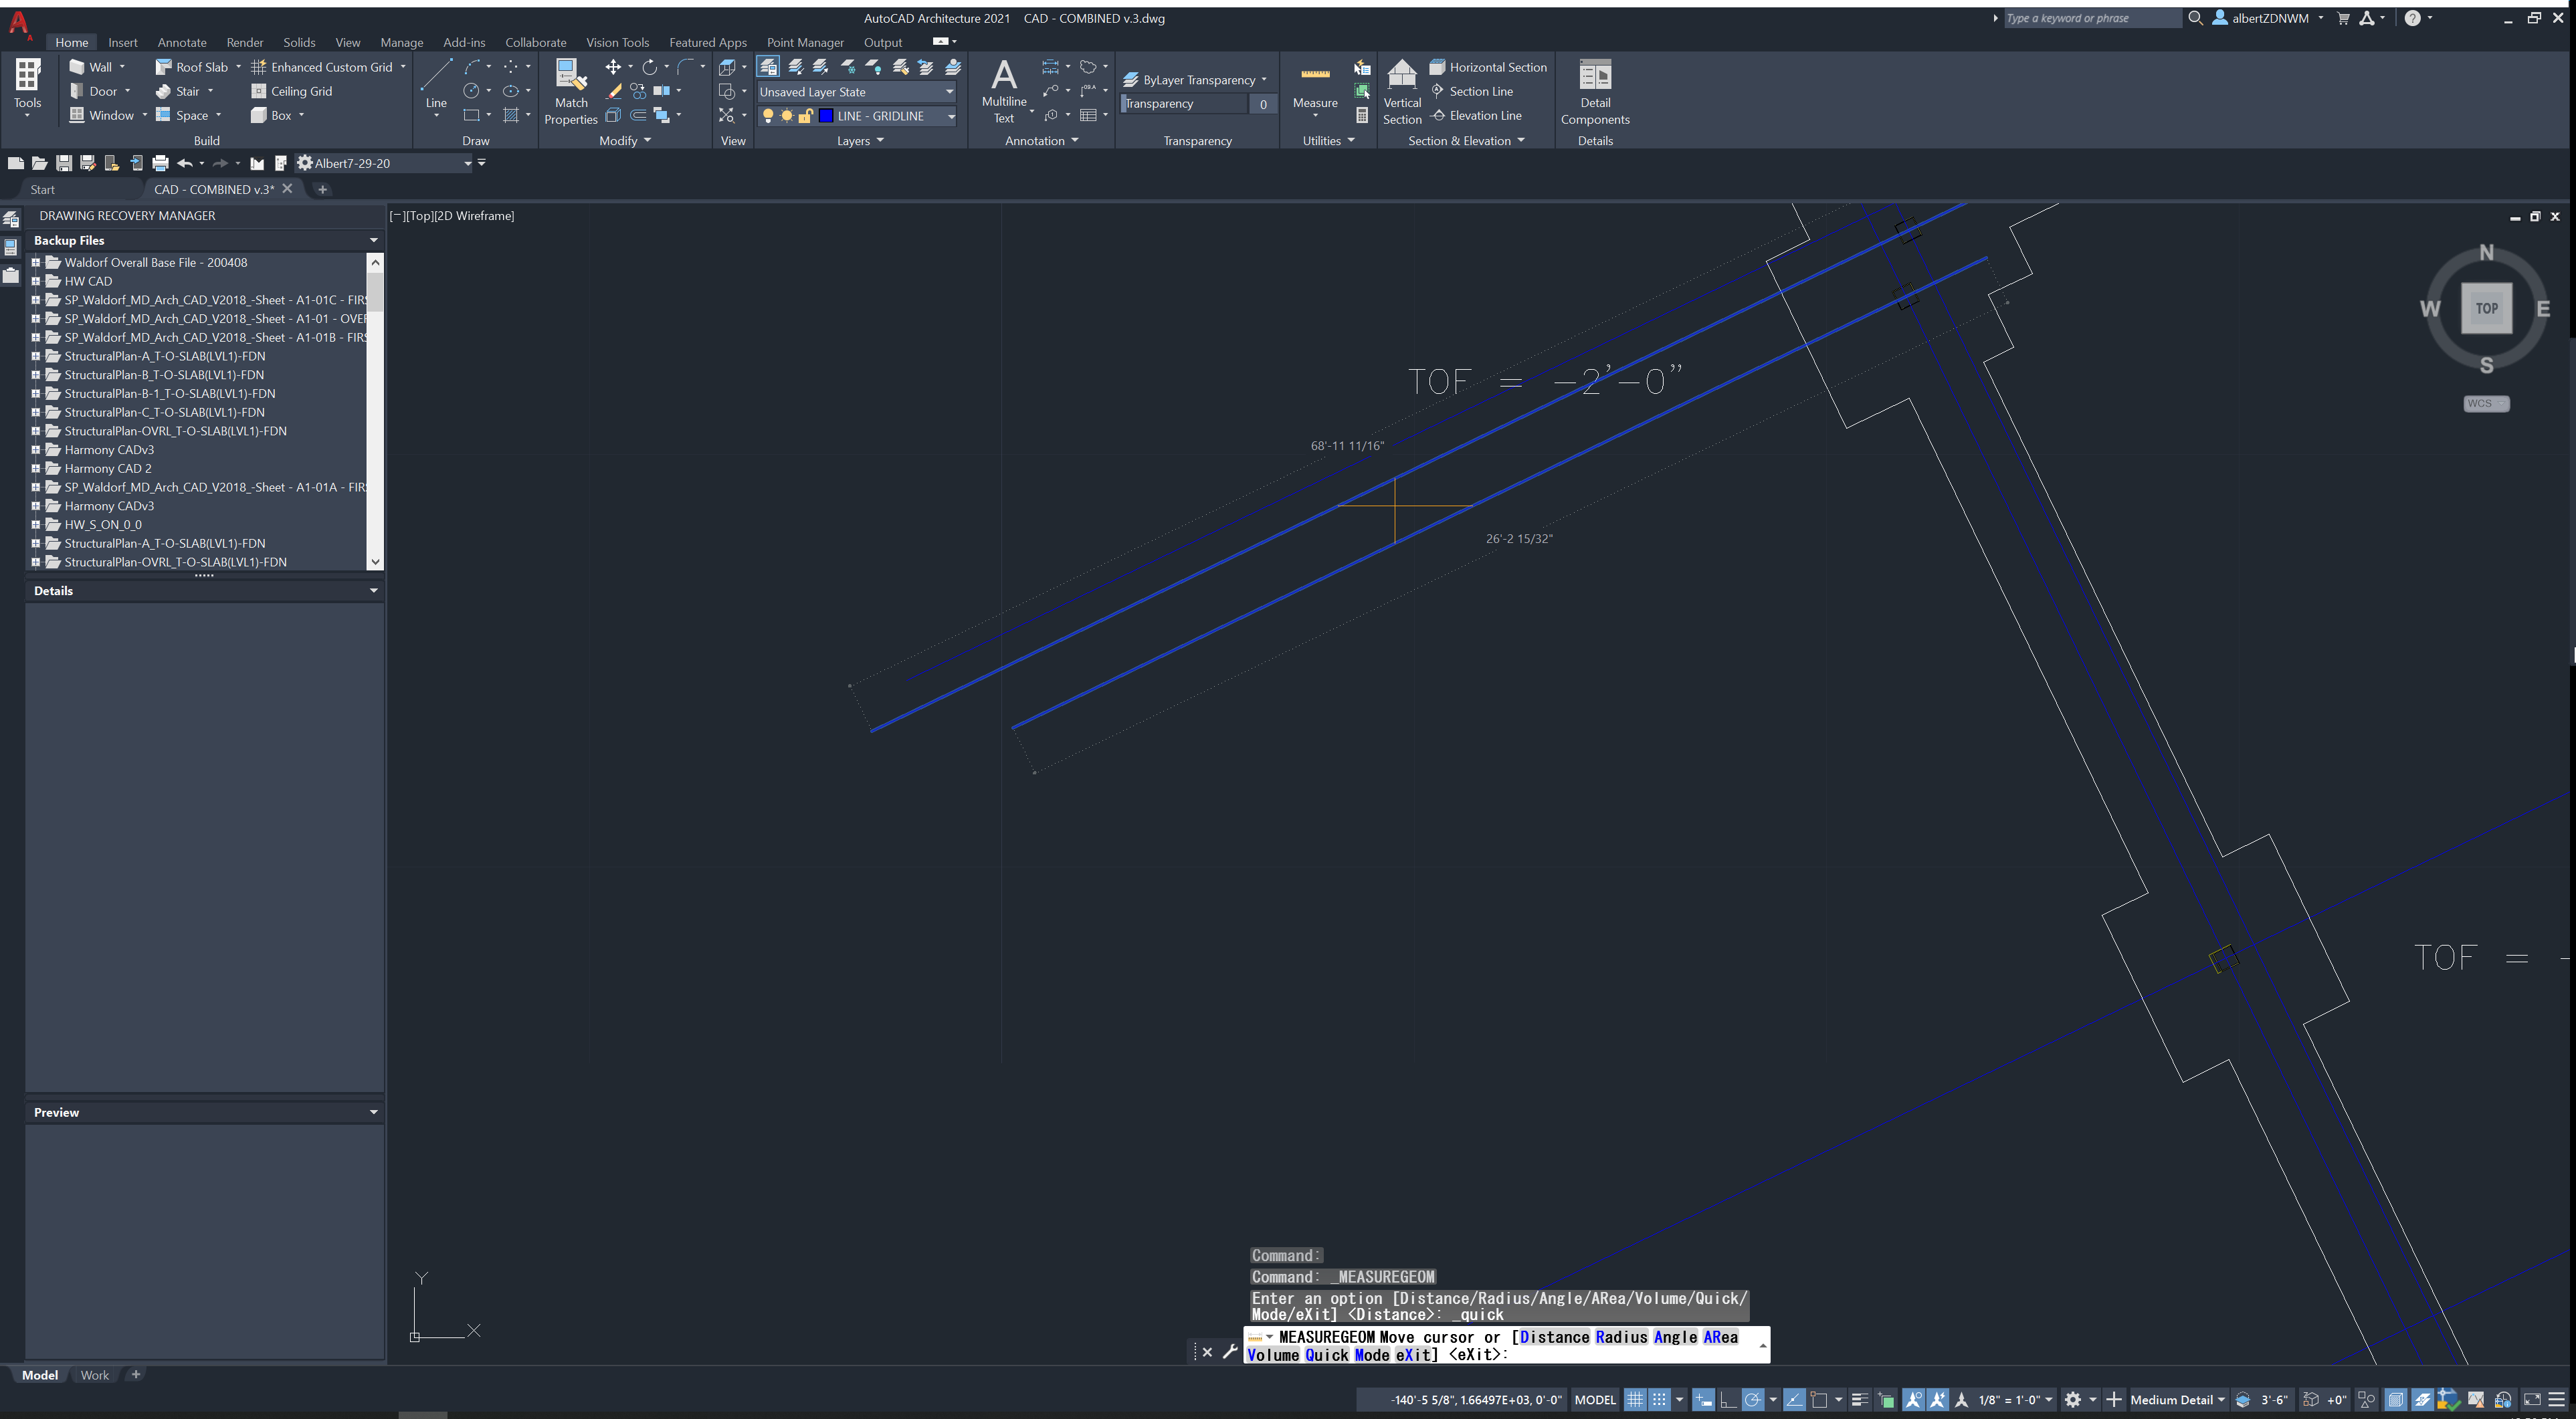
Task: Collapse the Backup Files section
Action: coord(372,240)
